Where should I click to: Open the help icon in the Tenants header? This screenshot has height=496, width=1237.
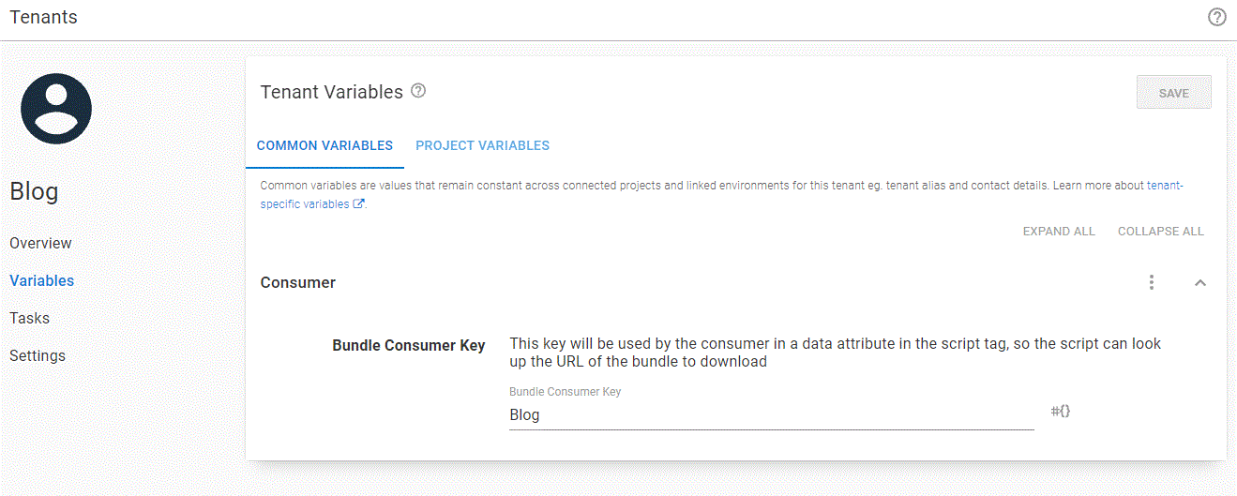(1216, 17)
